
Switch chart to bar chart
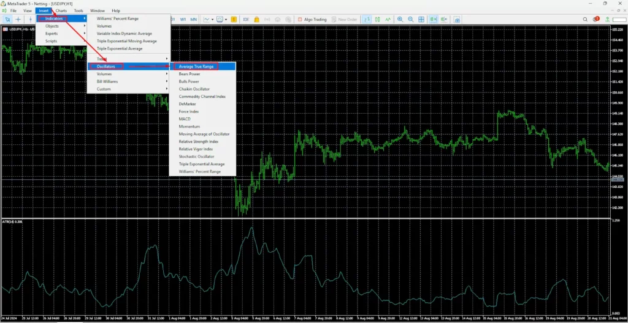click(367, 19)
